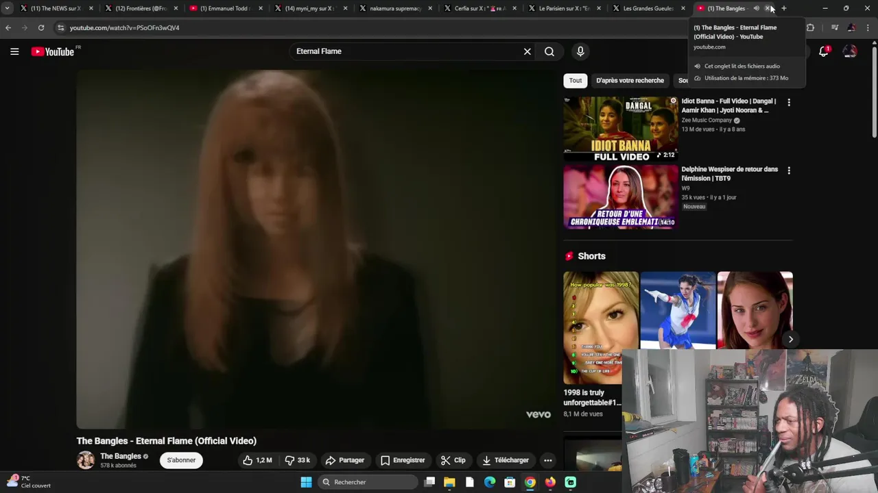
Task: Switch to Les Grandes Gueules tab
Action: 648,8
